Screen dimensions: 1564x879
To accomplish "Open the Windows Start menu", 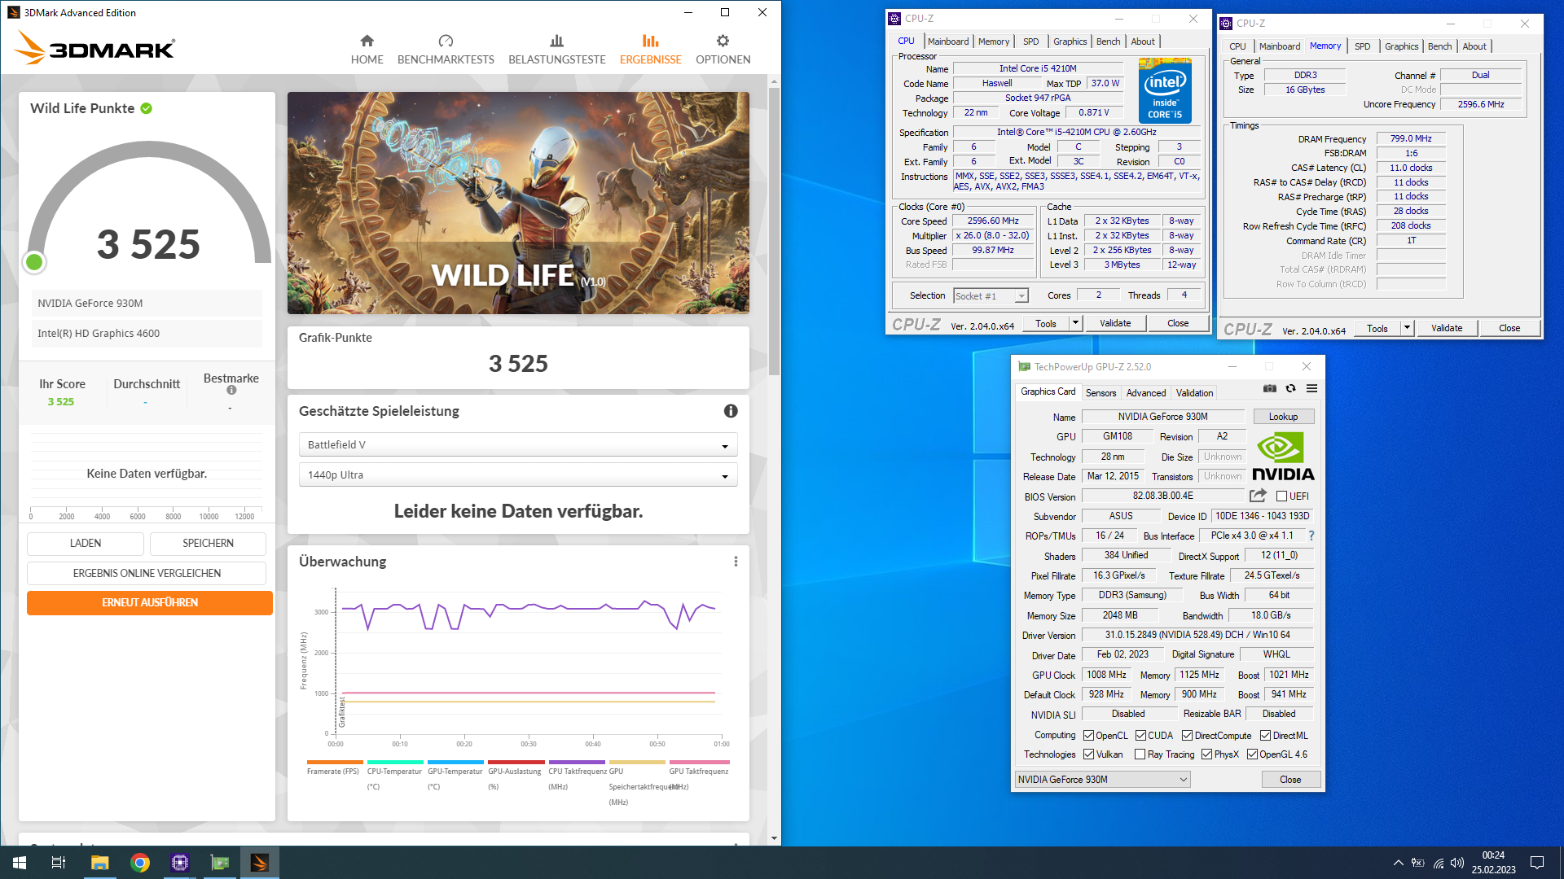I will [20, 863].
